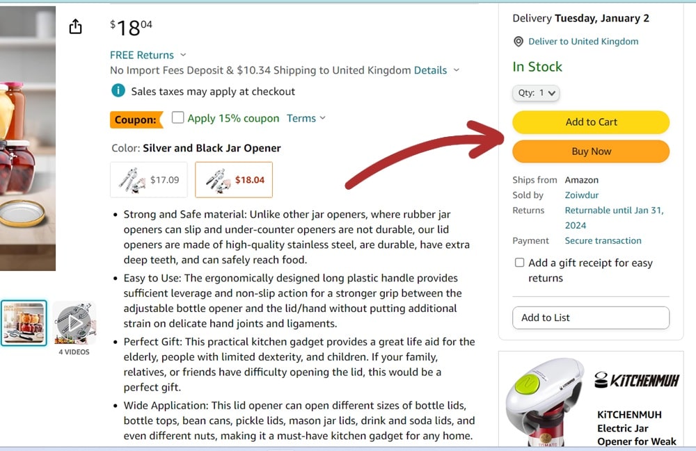Open the Qty quantity dropdown
This screenshot has height=451, width=696.
coord(536,92)
